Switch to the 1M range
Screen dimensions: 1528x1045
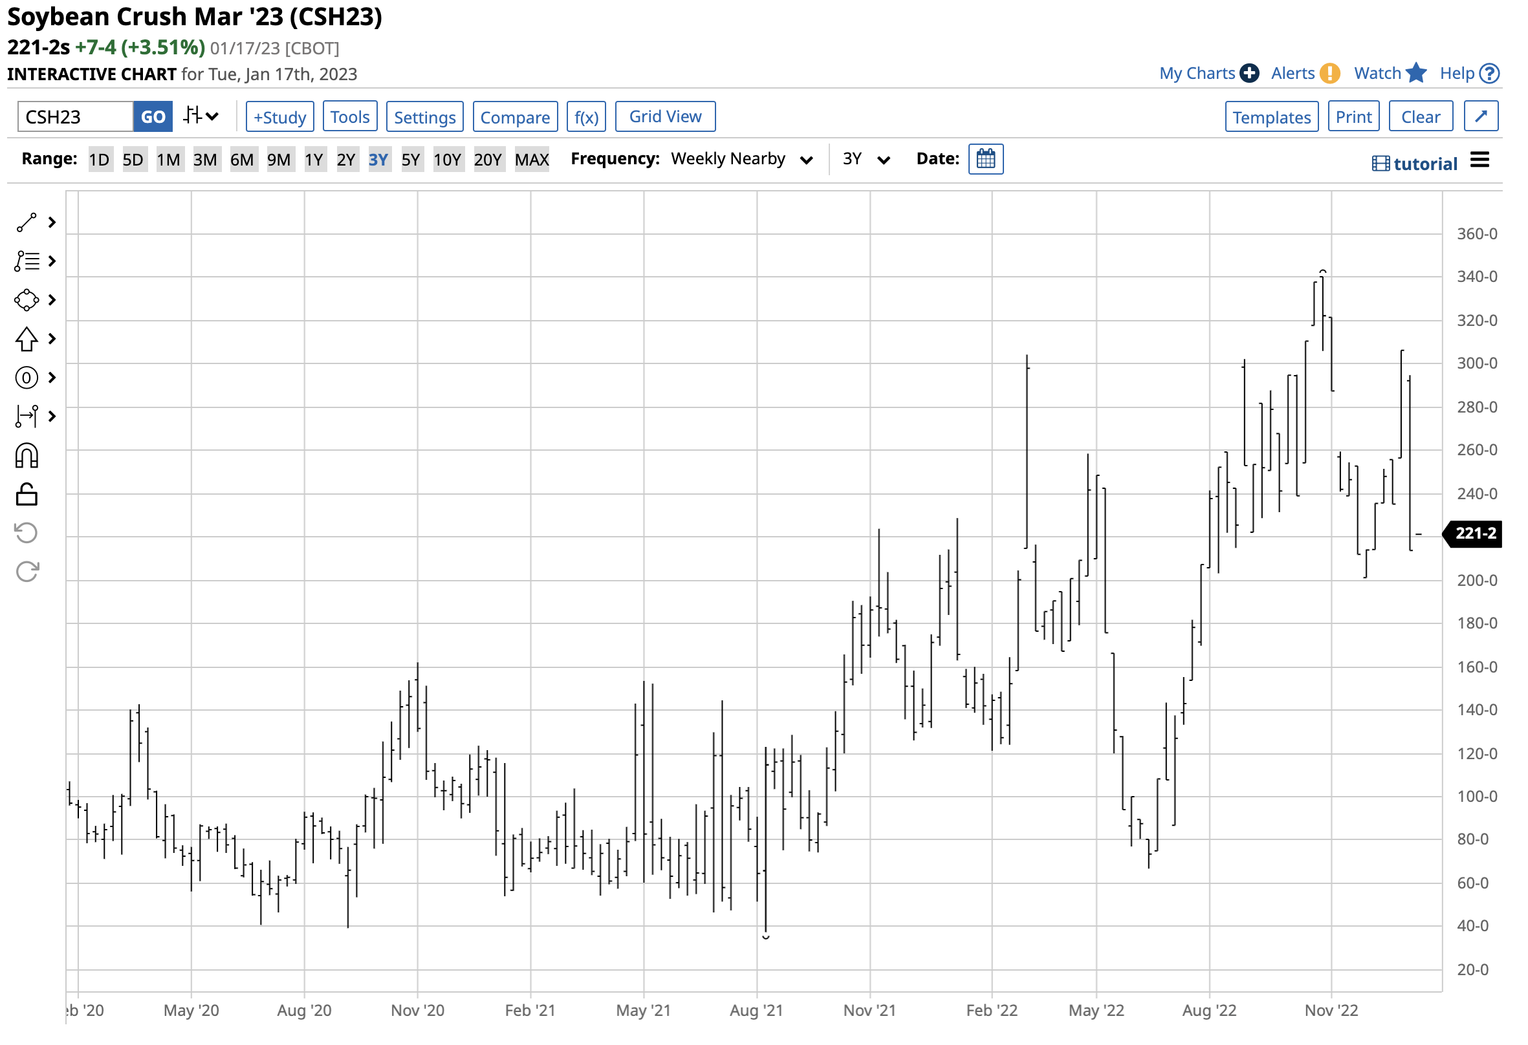169,160
